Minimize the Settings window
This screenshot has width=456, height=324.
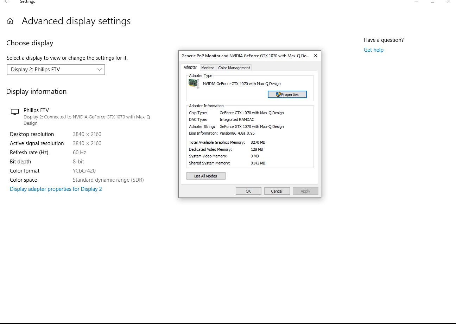click(x=416, y=2)
